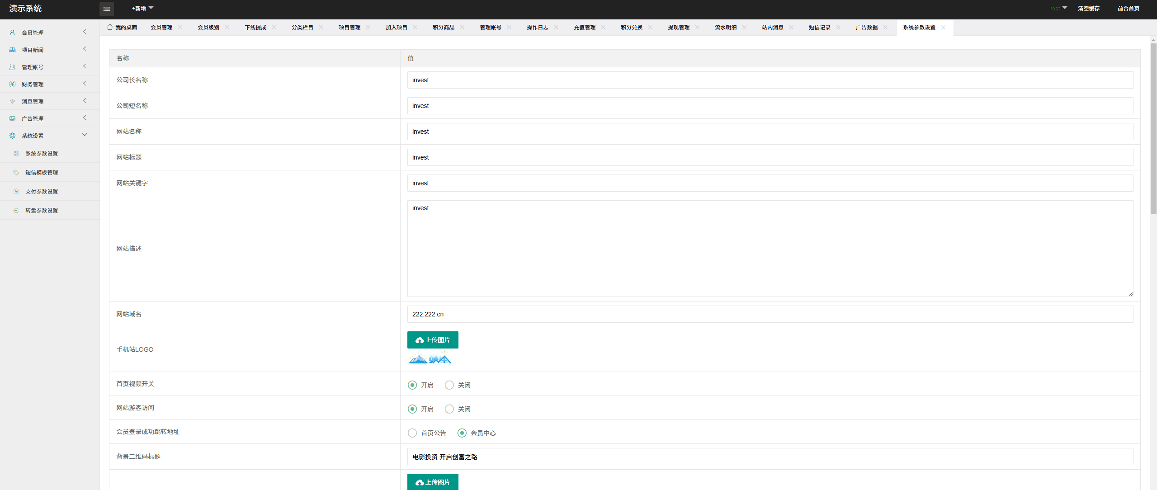
Task: Click the 公司长名称 input field
Action: click(x=770, y=80)
